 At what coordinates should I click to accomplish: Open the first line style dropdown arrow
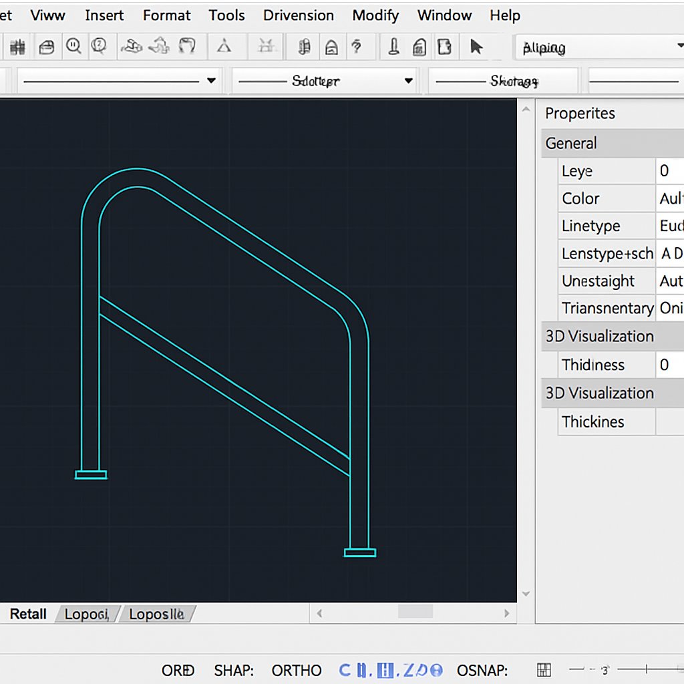click(211, 81)
